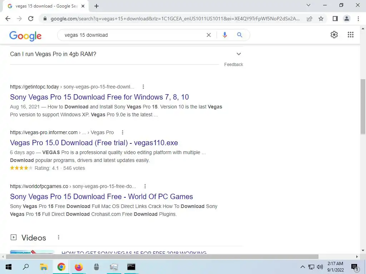Open Google apps grid
366x274 pixels.
[x=351, y=35]
